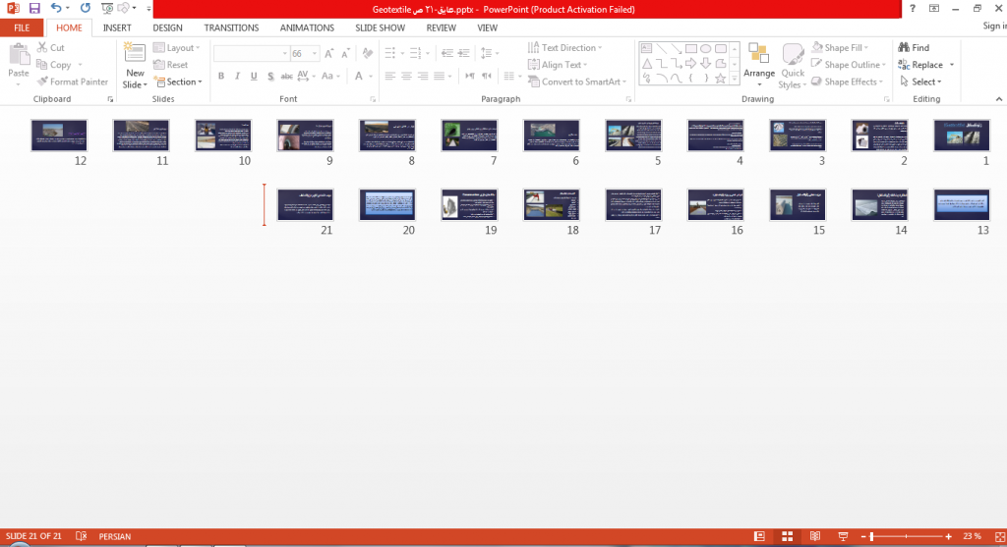Click the Save icon in quick access toolbar
This screenshot has height=547, width=1007.
(x=34, y=9)
